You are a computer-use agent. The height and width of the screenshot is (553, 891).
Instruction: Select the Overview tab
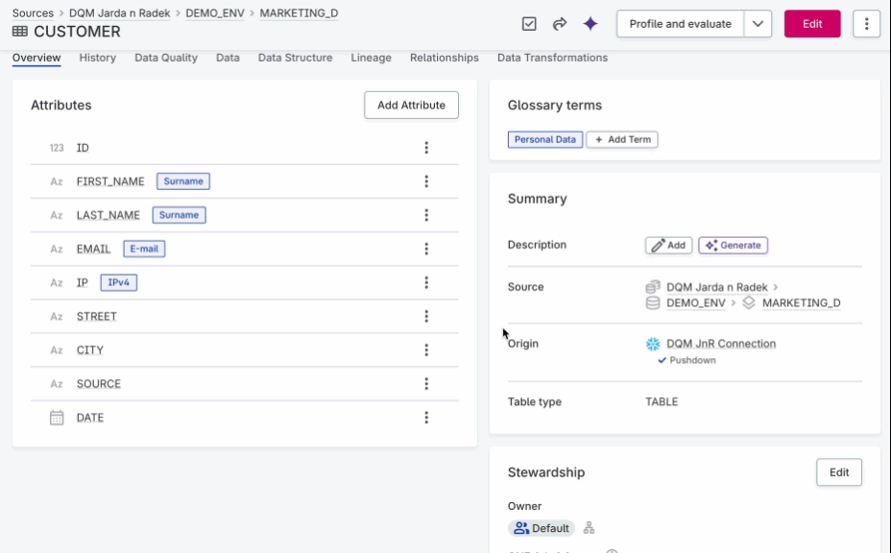pyautogui.click(x=36, y=58)
